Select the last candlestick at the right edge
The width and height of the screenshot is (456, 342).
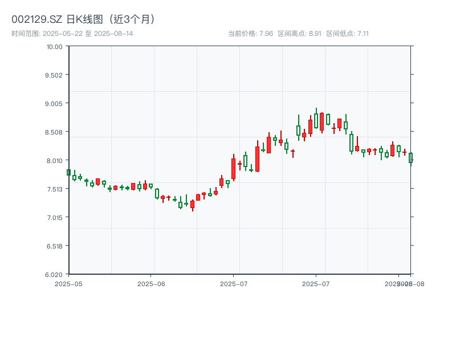[410, 157]
